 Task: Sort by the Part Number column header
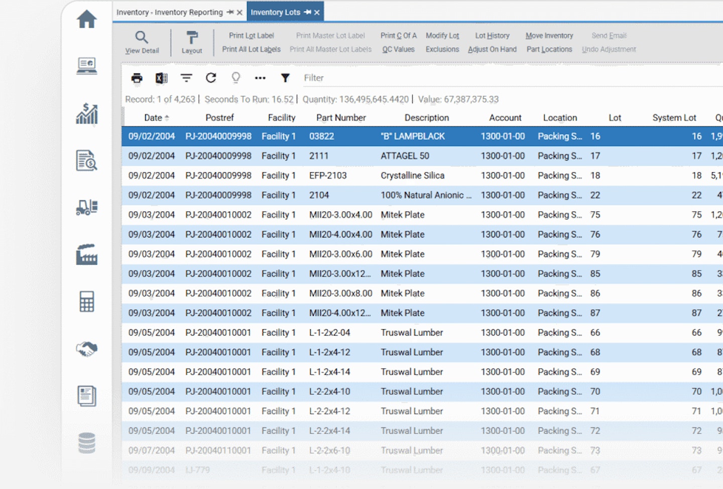coord(341,117)
